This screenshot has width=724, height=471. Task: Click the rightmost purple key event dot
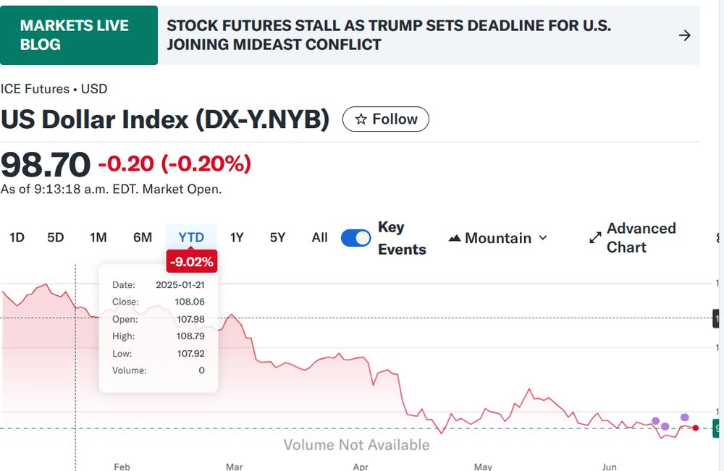[x=684, y=417]
